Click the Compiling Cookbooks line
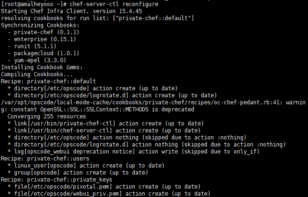Image resolution: width=308 pixels, height=197 pixels. [37, 74]
